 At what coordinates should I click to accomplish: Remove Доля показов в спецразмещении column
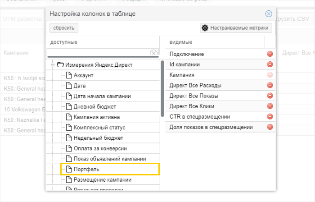click(x=270, y=127)
